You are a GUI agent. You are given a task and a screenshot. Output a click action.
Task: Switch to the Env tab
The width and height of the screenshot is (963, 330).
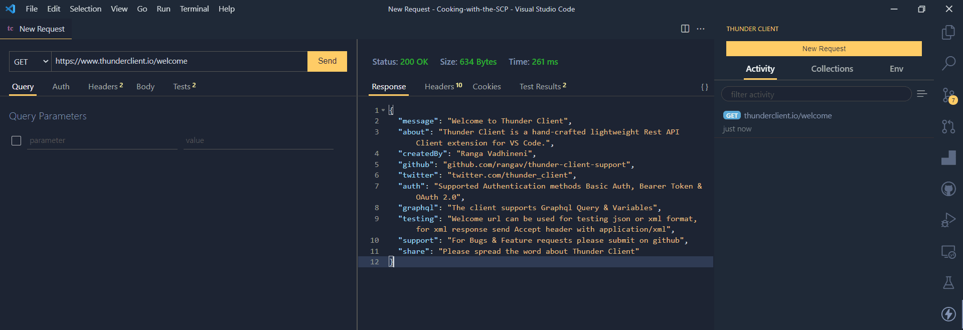point(896,69)
